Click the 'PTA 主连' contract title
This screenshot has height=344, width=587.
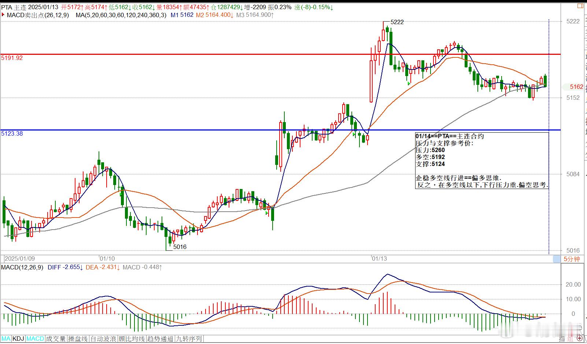14,7
